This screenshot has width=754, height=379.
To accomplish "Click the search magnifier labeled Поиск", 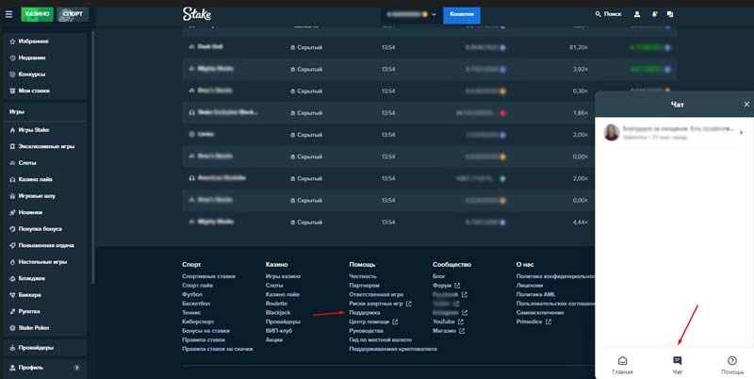I will 608,14.
